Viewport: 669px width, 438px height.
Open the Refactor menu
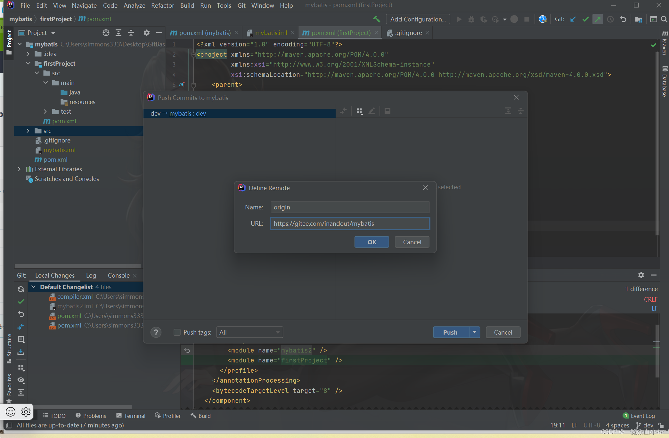[162, 5]
